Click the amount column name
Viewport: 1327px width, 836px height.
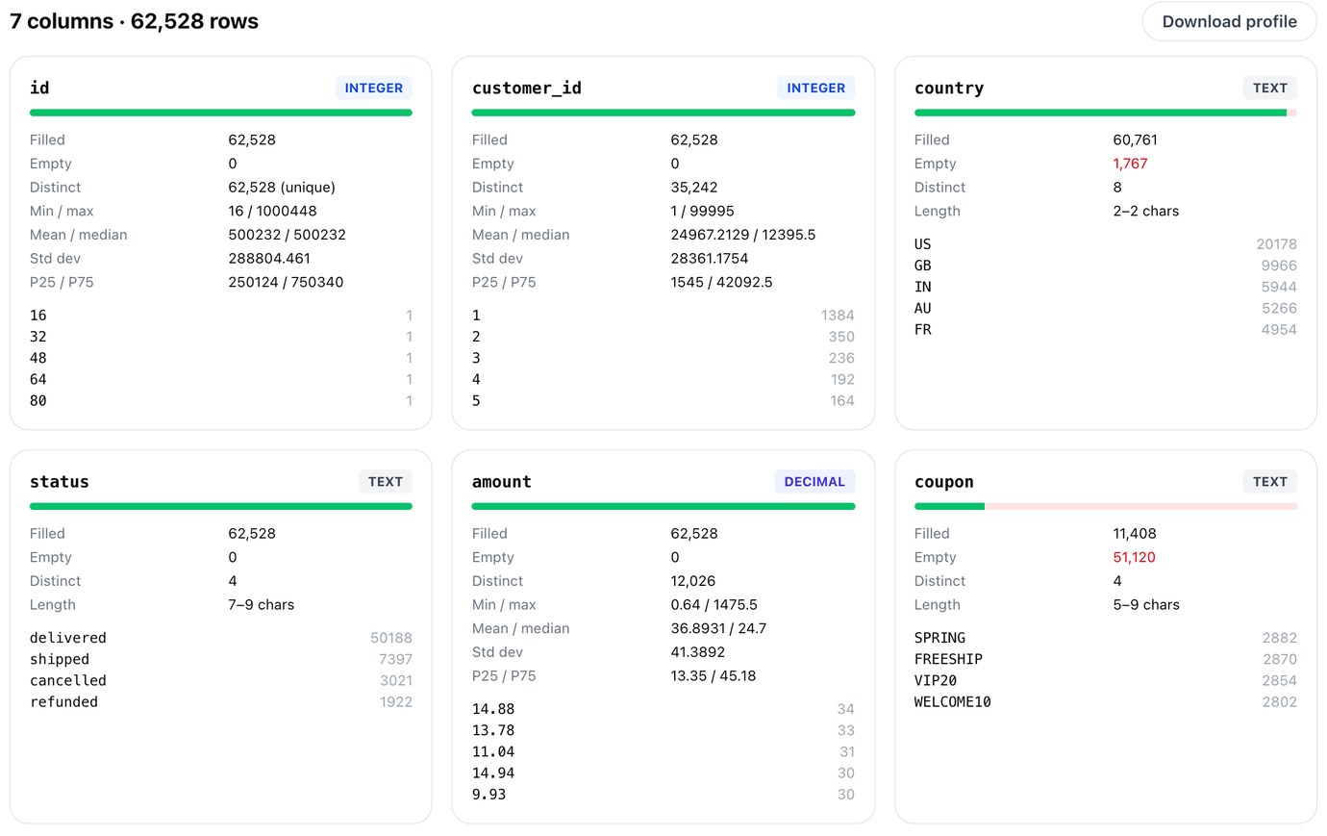coord(502,482)
